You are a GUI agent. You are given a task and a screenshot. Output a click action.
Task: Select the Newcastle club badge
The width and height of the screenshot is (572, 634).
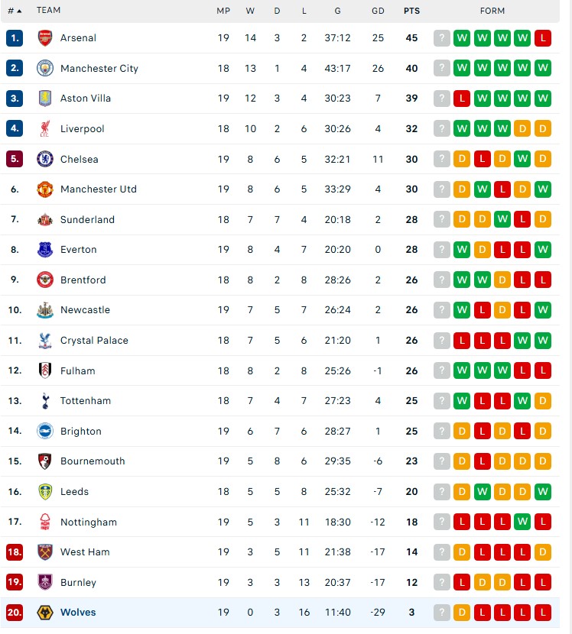click(x=45, y=310)
